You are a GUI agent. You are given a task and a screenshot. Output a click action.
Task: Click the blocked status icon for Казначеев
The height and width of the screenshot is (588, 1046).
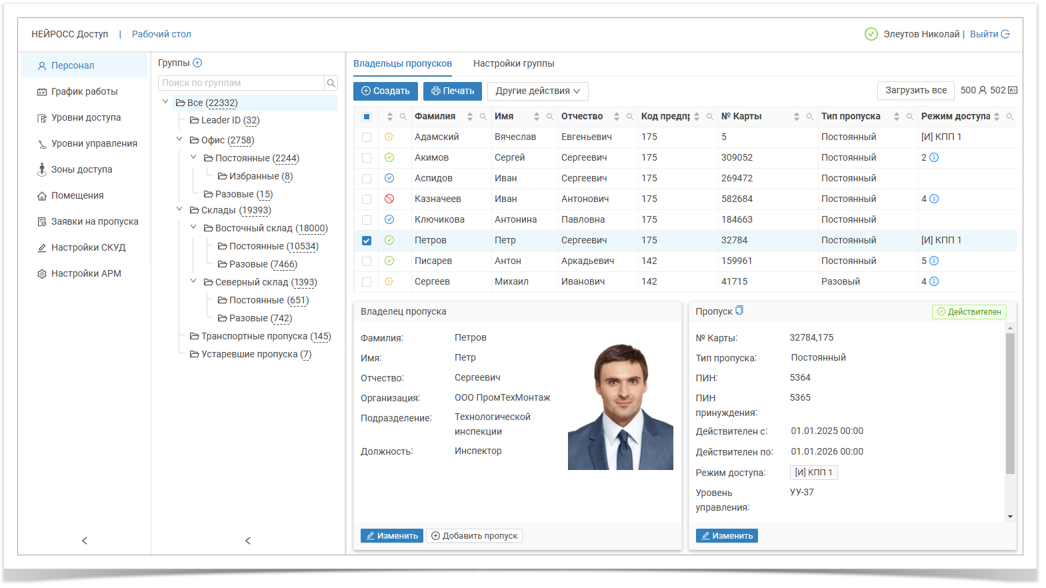click(x=389, y=199)
